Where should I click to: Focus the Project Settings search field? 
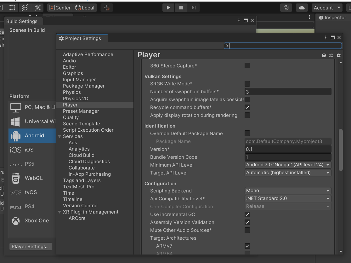click(283, 46)
